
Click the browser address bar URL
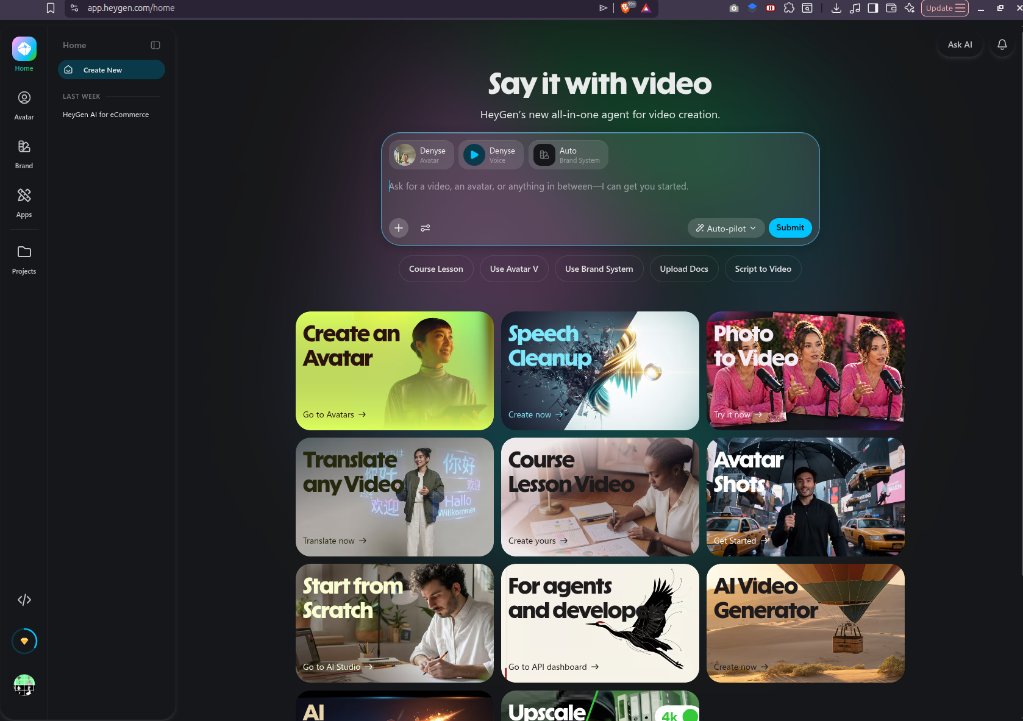131,8
